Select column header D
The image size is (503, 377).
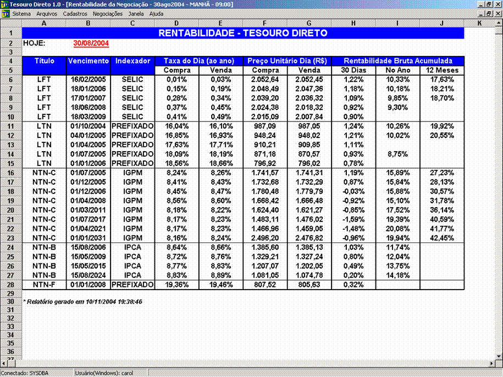[x=176, y=23]
